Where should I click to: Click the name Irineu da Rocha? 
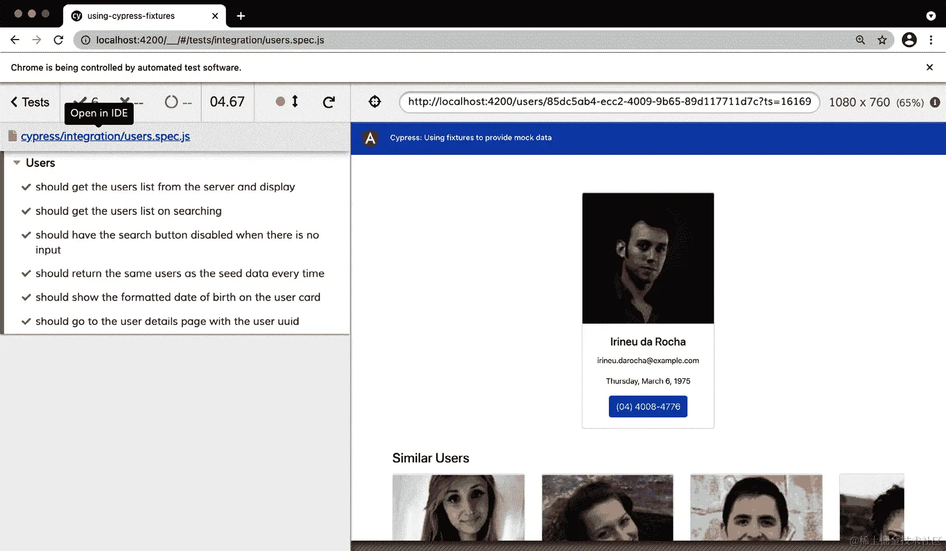coord(648,342)
